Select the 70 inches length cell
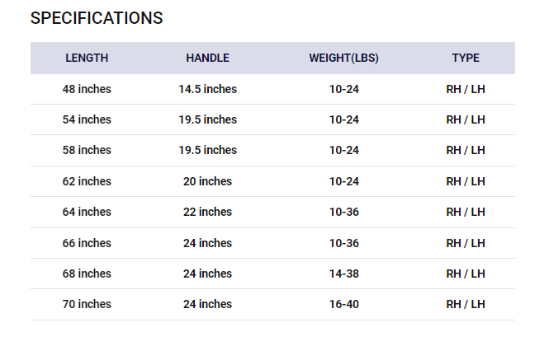 (87, 304)
